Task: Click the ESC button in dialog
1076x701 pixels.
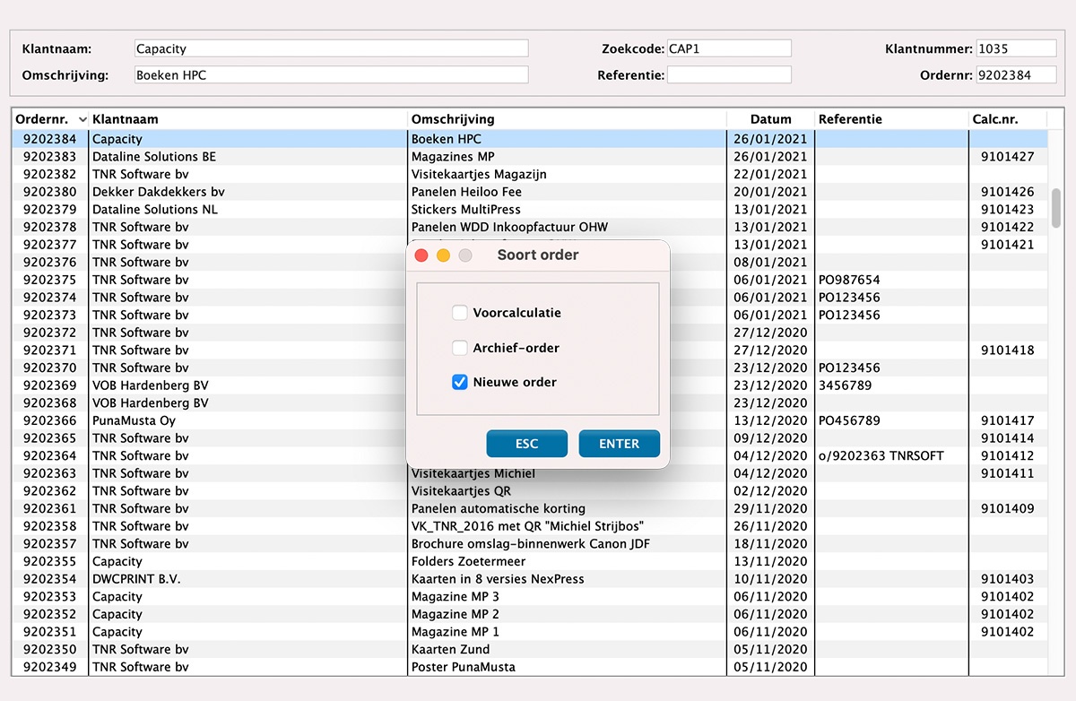Action: (527, 444)
